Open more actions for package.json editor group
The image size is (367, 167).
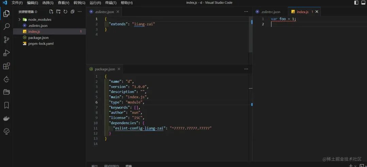point(246,69)
